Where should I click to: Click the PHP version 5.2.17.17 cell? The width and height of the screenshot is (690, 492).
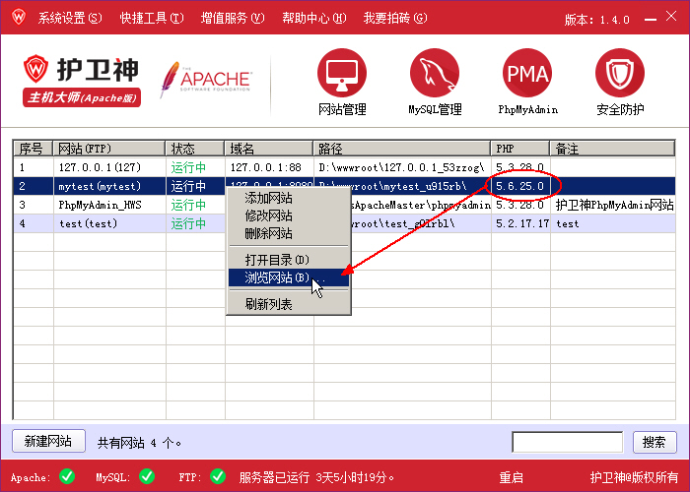coord(522,223)
